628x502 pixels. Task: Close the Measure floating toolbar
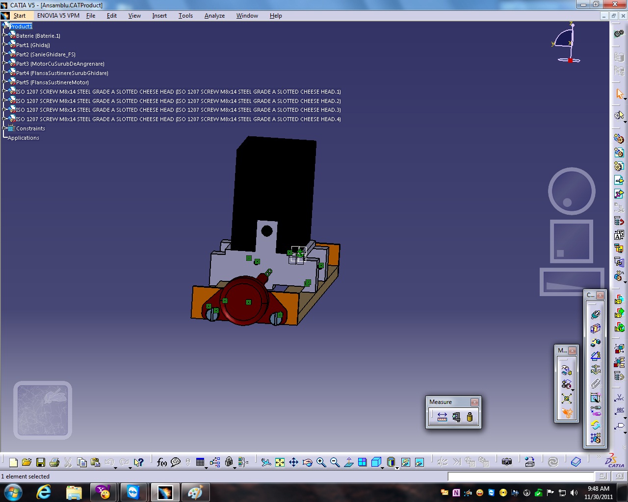tap(474, 402)
